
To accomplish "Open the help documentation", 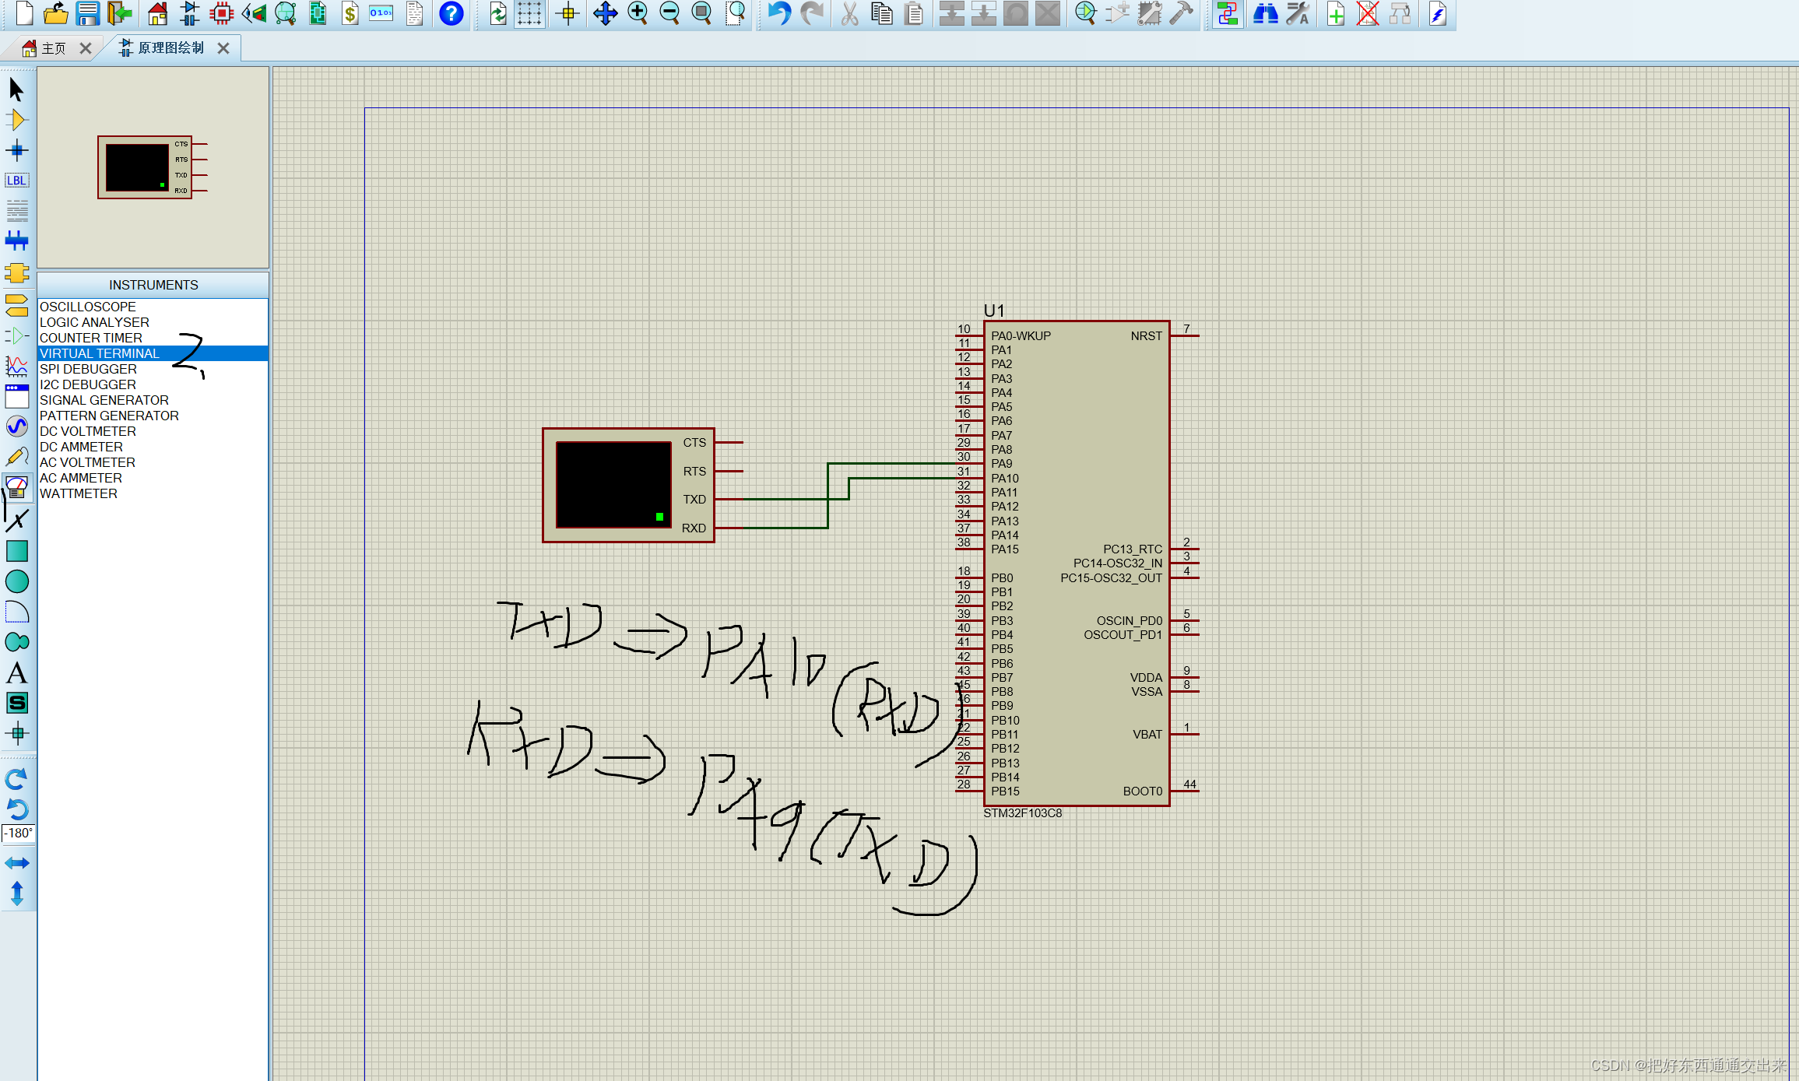I will [x=452, y=13].
